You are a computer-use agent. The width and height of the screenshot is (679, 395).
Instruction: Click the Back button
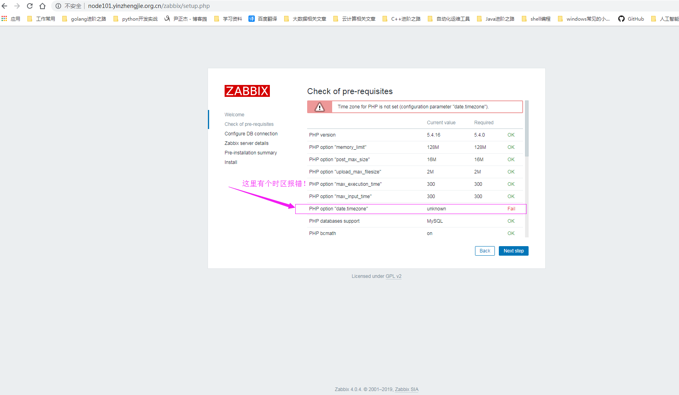(485, 251)
